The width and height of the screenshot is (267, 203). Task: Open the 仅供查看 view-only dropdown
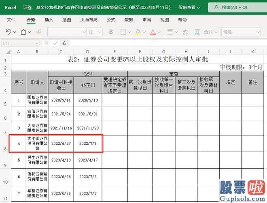189,8
